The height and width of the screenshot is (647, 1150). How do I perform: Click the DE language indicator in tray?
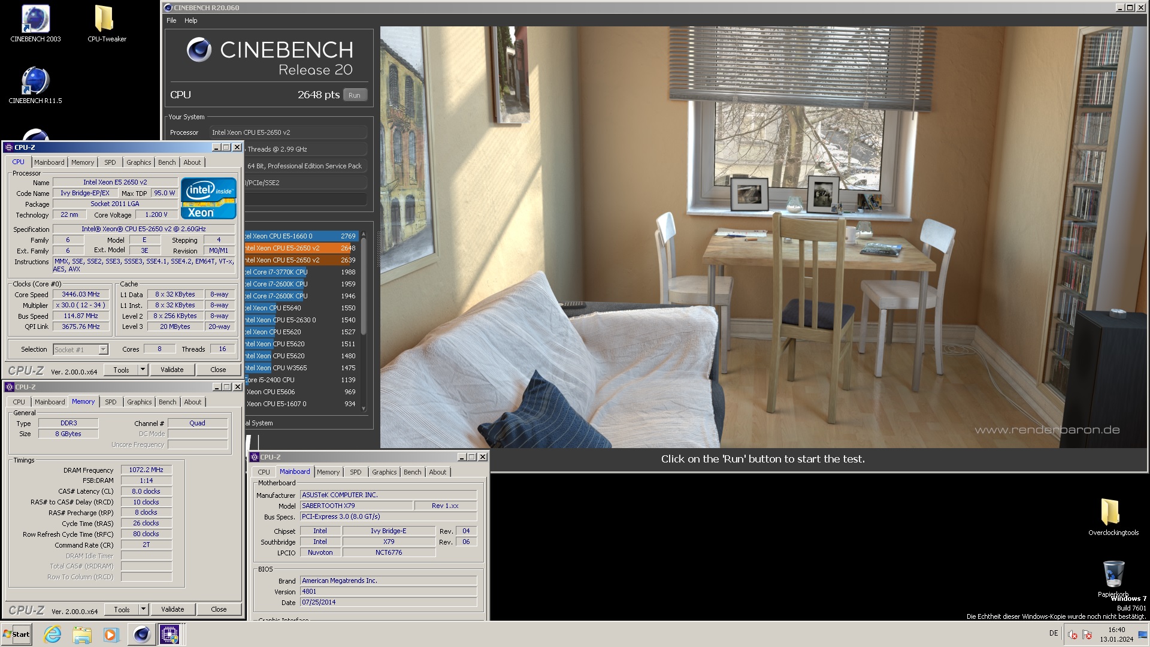pos(1054,633)
